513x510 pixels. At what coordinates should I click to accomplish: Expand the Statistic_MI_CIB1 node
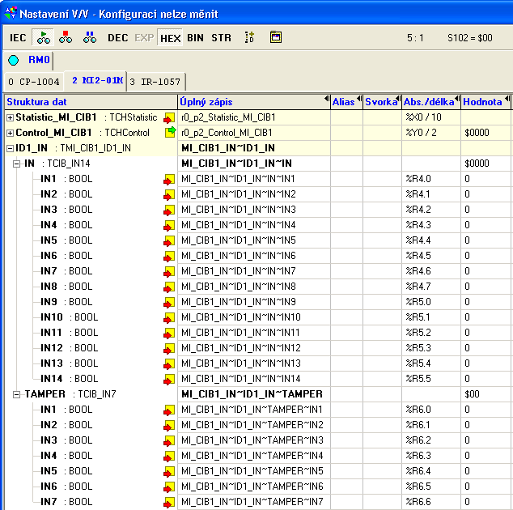tap(11, 117)
